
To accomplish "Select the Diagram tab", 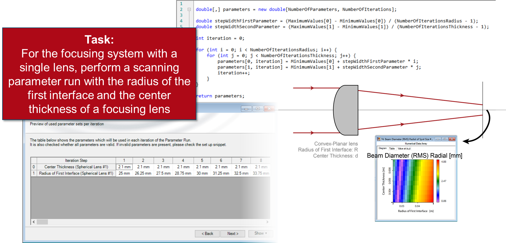I will point(382,149).
